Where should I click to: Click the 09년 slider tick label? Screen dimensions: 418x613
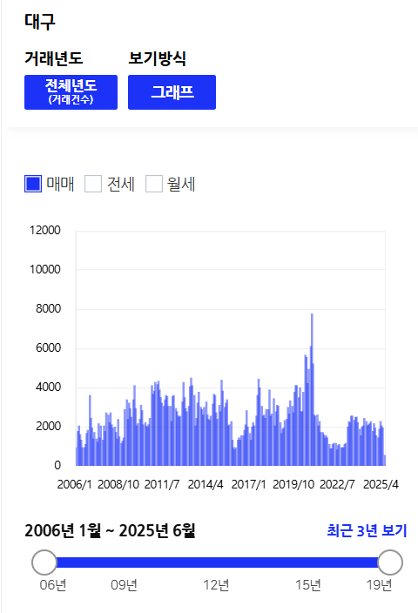click(124, 585)
